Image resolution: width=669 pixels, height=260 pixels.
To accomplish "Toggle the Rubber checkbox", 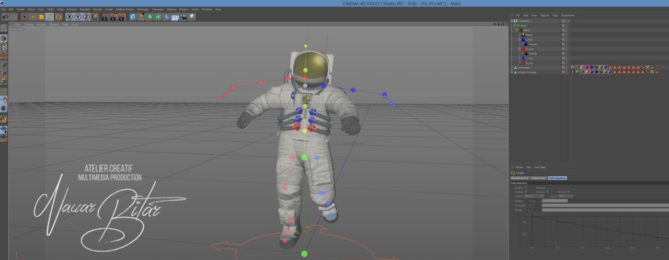I will pyautogui.click(x=546, y=192).
